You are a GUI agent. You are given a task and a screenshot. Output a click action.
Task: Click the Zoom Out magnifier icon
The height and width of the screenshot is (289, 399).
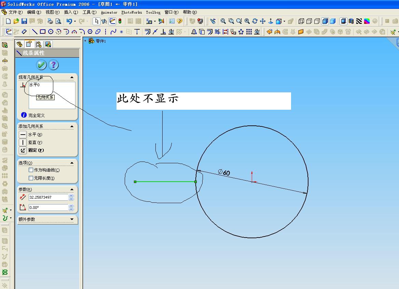tap(247, 21)
